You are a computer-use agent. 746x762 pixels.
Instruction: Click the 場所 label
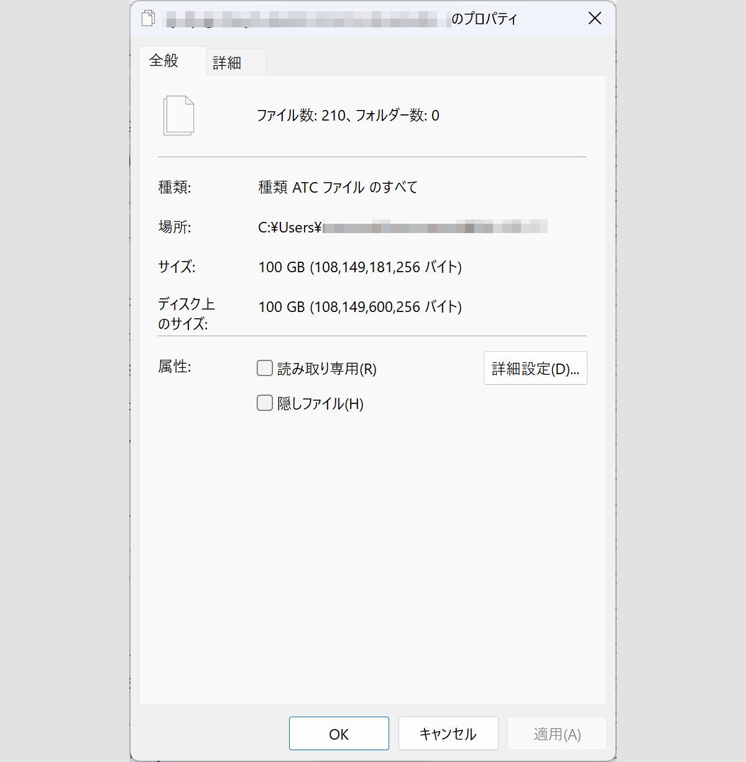click(174, 227)
